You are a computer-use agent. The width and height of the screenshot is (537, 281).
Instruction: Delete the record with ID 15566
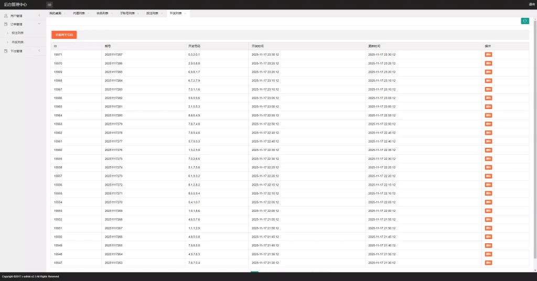point(488,98)
